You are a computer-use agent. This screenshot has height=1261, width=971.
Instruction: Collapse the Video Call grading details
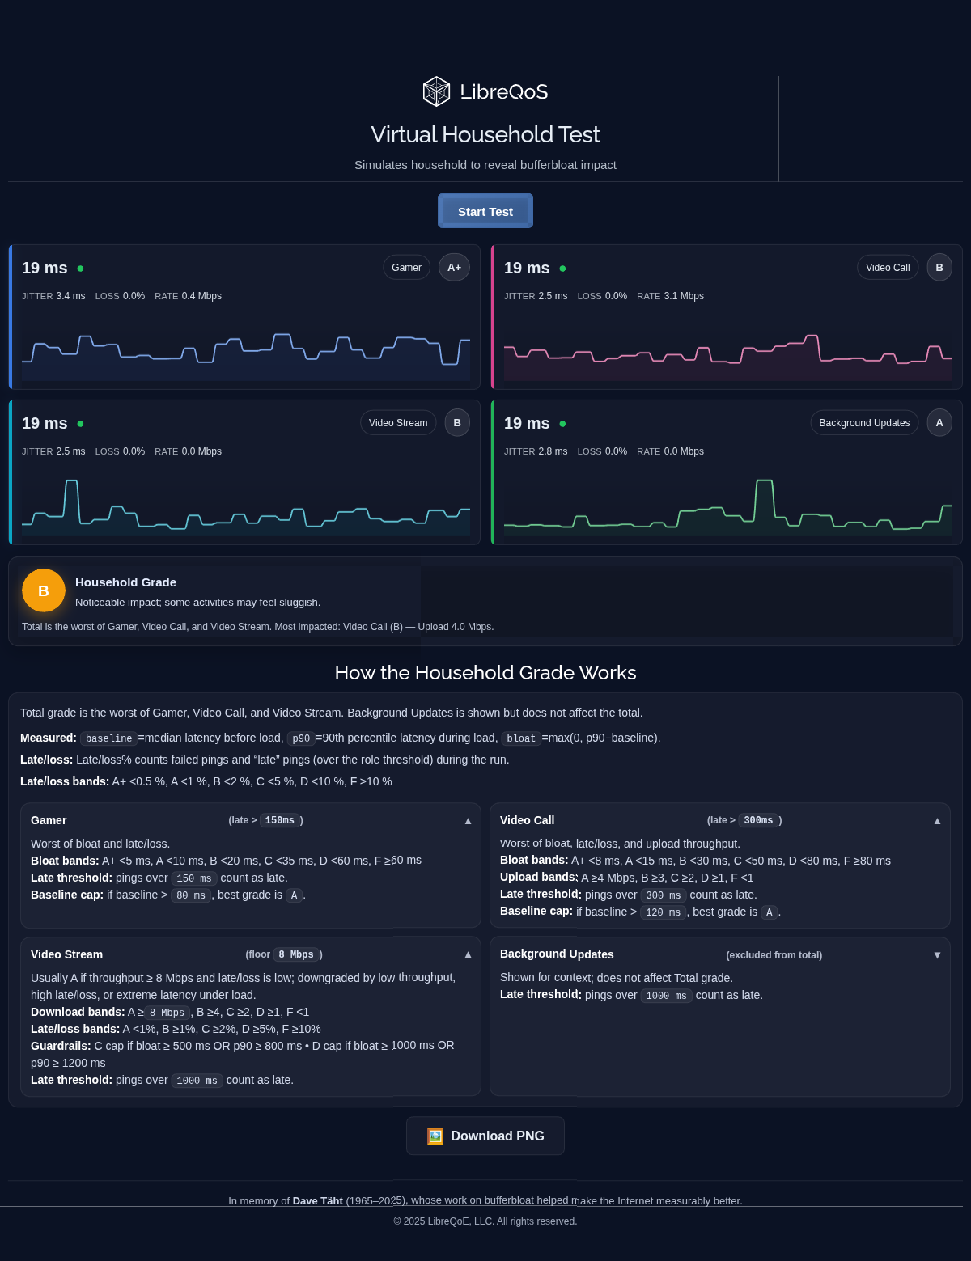(x=937, y=821)
